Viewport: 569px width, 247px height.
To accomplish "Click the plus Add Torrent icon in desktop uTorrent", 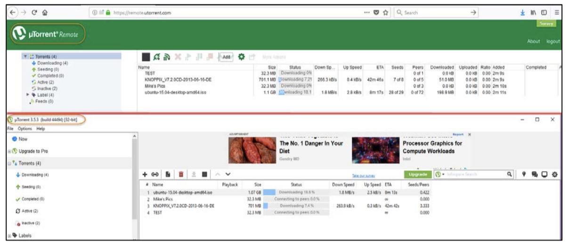I will [145, 174].
